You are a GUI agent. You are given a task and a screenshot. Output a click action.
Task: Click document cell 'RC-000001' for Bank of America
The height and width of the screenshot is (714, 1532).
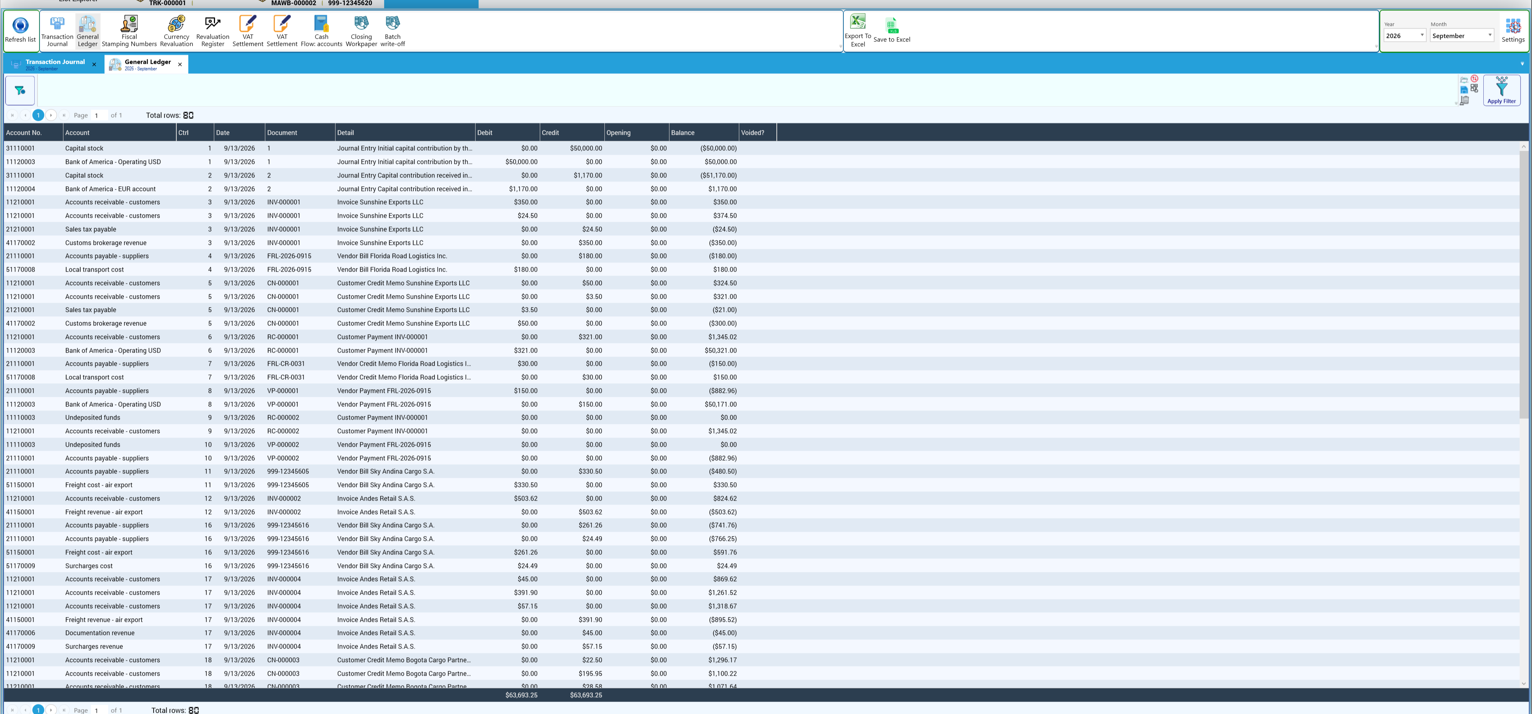(299, 351)
